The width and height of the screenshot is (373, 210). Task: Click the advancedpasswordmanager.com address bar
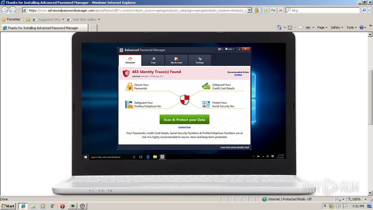pyautogui.click(x=137, y=10)
